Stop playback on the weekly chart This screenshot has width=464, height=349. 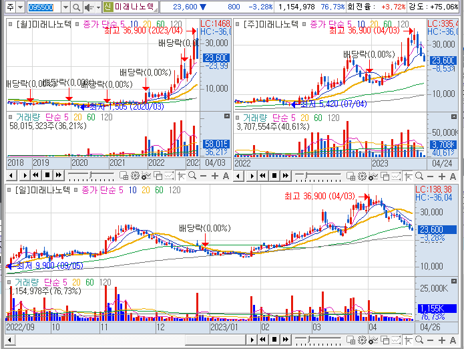click(274, 176)
